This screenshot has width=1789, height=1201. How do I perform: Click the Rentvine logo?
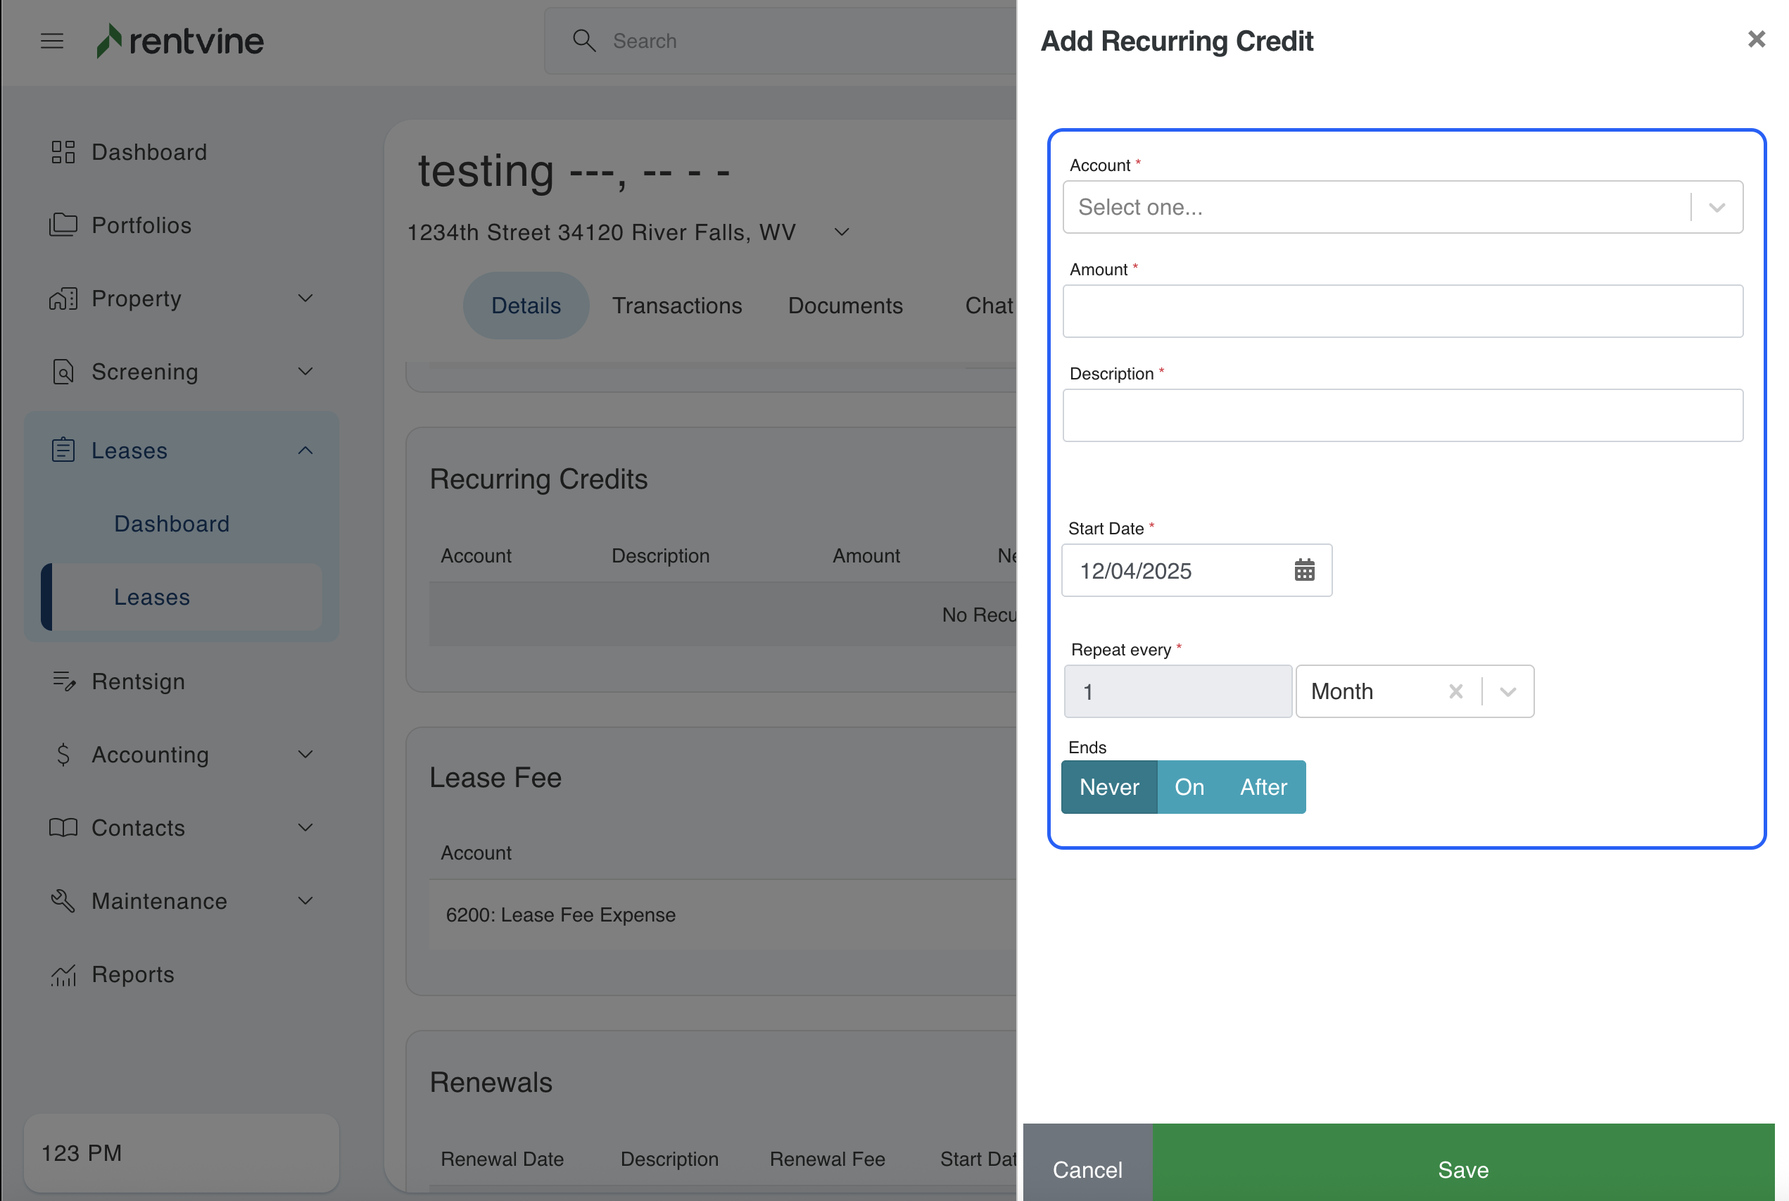pos(181,41)
